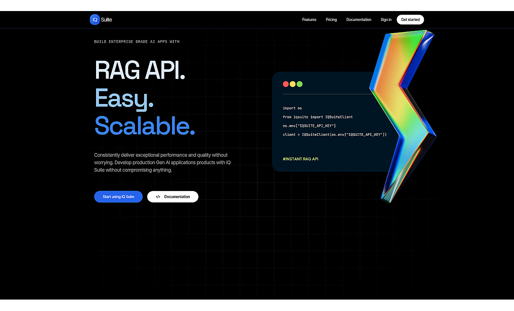Screen dimensions: 514x311
Task: Click the 'Consistently deliver exceptional performance' paragraph
Action: (162, 163)
